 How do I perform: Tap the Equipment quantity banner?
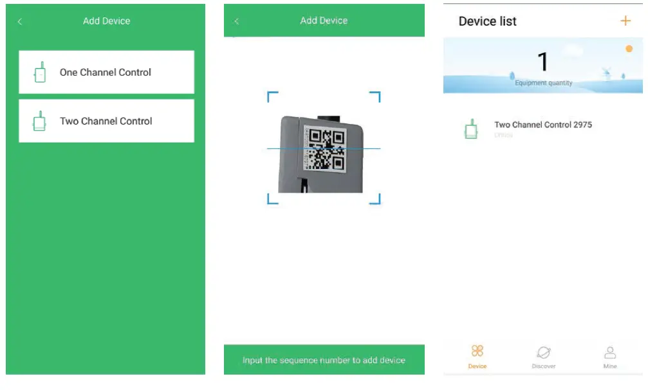pos(542,64)
